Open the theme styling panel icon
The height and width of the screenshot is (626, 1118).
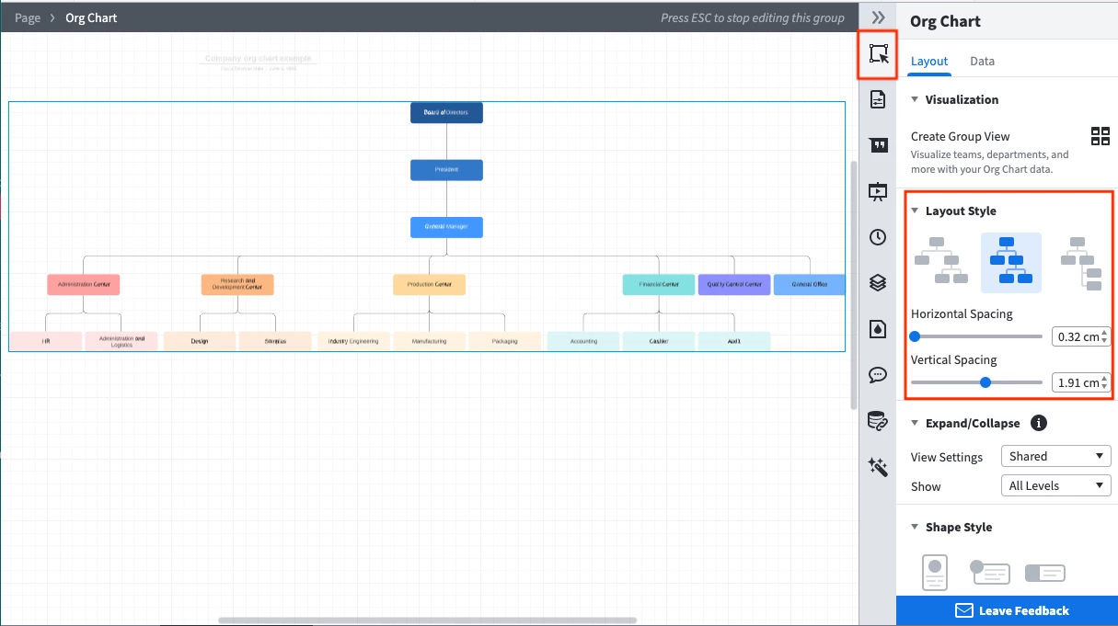(x=878, y=328)
